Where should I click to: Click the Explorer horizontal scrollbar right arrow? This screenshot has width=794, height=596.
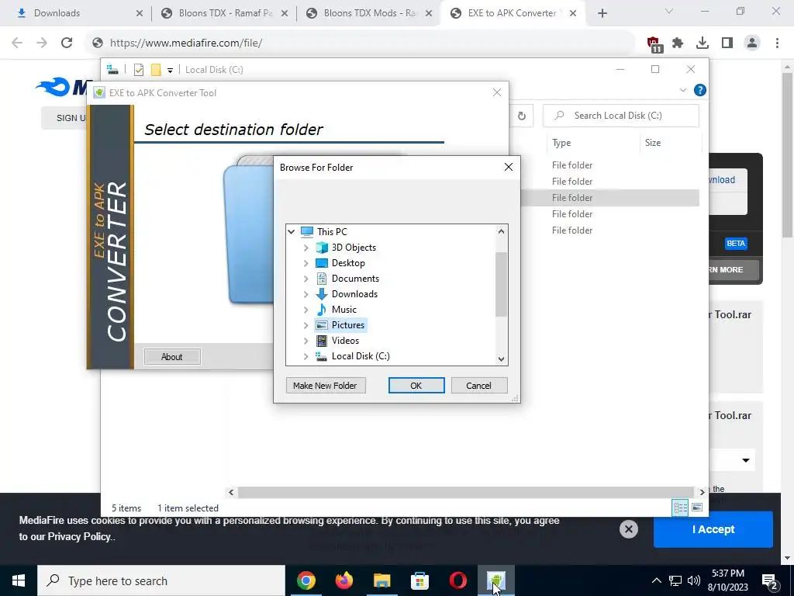[x=702, y=492]
